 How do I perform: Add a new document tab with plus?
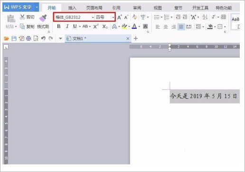(x=136, y=38)
